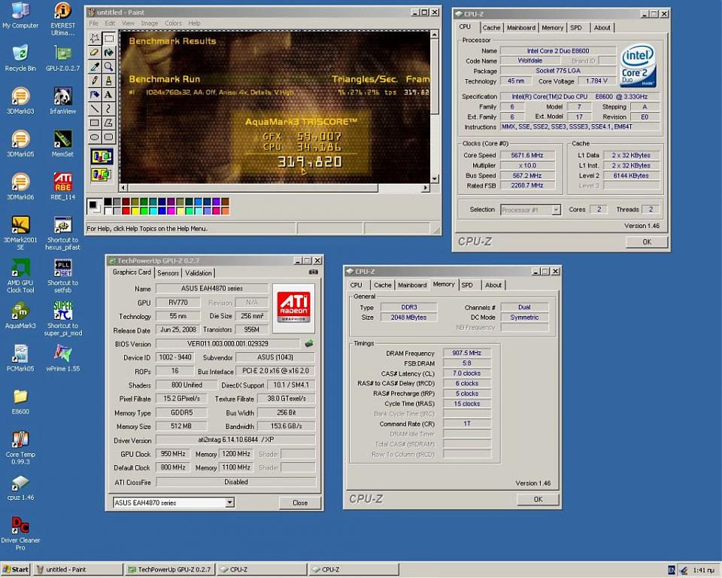Select the AquaMark3 desktop icon
Image resolution: width=722 pixels, height=578 pixels.
point(20,315)
